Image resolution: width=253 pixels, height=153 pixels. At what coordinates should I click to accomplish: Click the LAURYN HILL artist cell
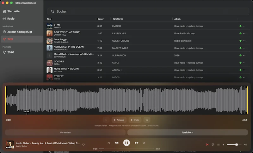click(119, 33)
